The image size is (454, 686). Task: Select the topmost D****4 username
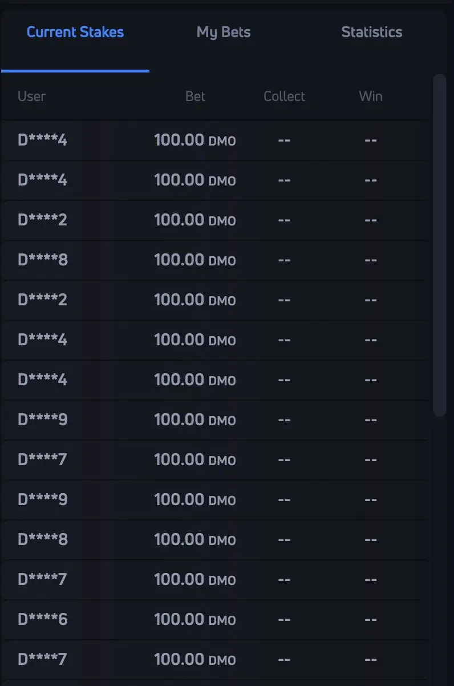[x=43, y=140]
